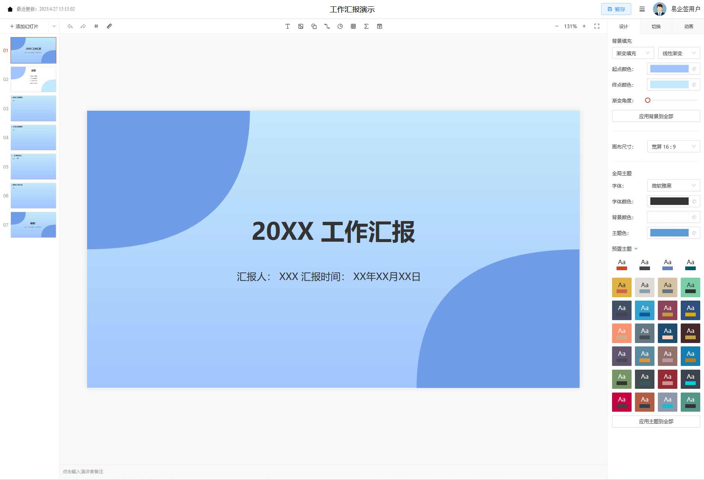Open the add slide dropdown arrow

click(x=54, y=26)
